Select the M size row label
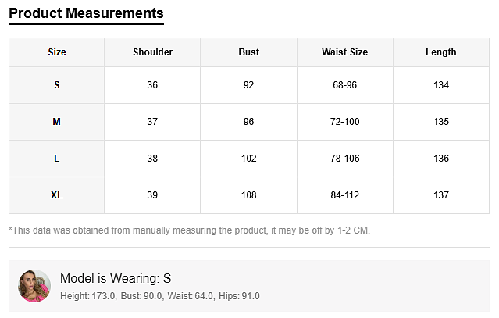The height and width of the screenshot is (318, 499). (x=57, y=122)
